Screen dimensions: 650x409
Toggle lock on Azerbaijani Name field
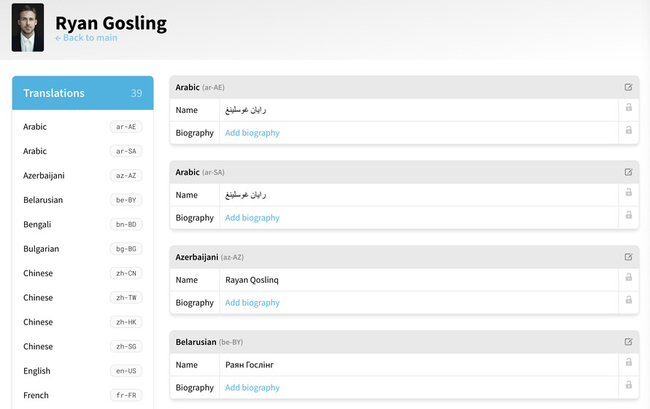(x=629, y=277)
